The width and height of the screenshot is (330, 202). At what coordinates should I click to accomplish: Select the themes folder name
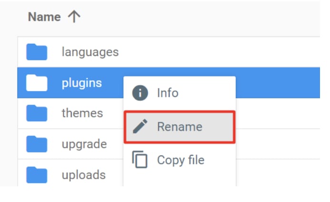click(x=82, y=114)
